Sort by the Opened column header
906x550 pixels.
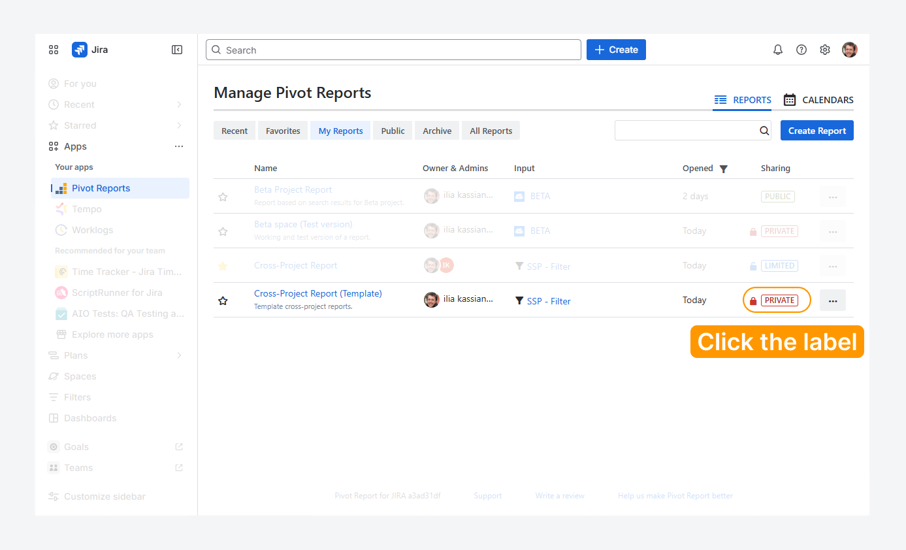698,168
